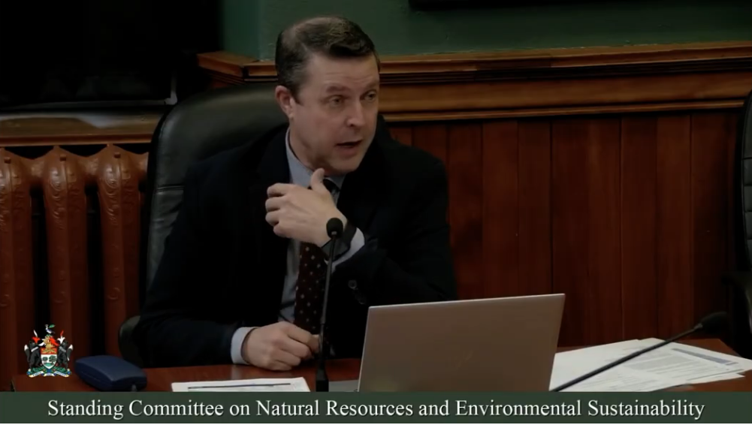Screen dimensions: 752x425
Task: Click the Standing Committee caption banner text
Action: (376, 408)
